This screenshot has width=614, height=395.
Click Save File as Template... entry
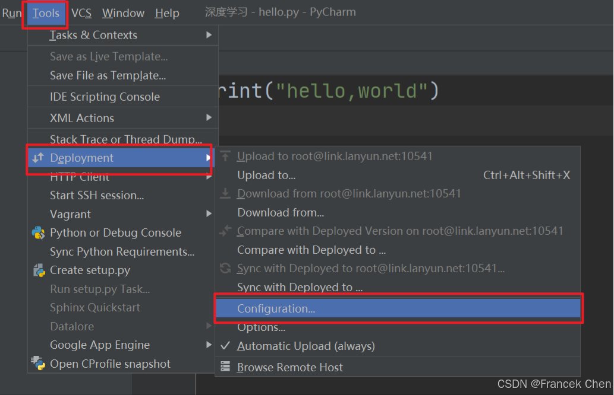(x=122, y=75)
